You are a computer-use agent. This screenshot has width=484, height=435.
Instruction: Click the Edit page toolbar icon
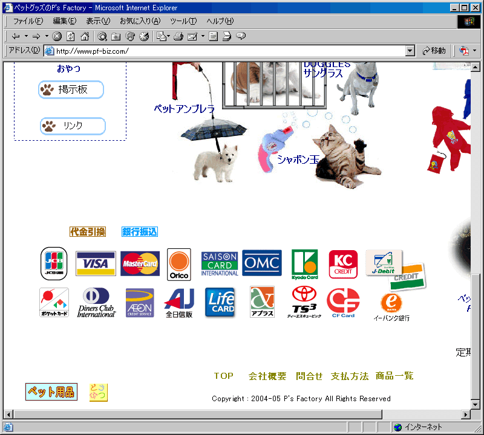coord(192,36)
